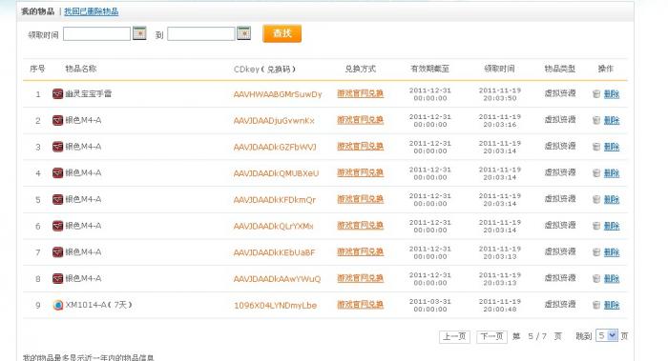Click 删除 link for row 7

tap(612, 252)
